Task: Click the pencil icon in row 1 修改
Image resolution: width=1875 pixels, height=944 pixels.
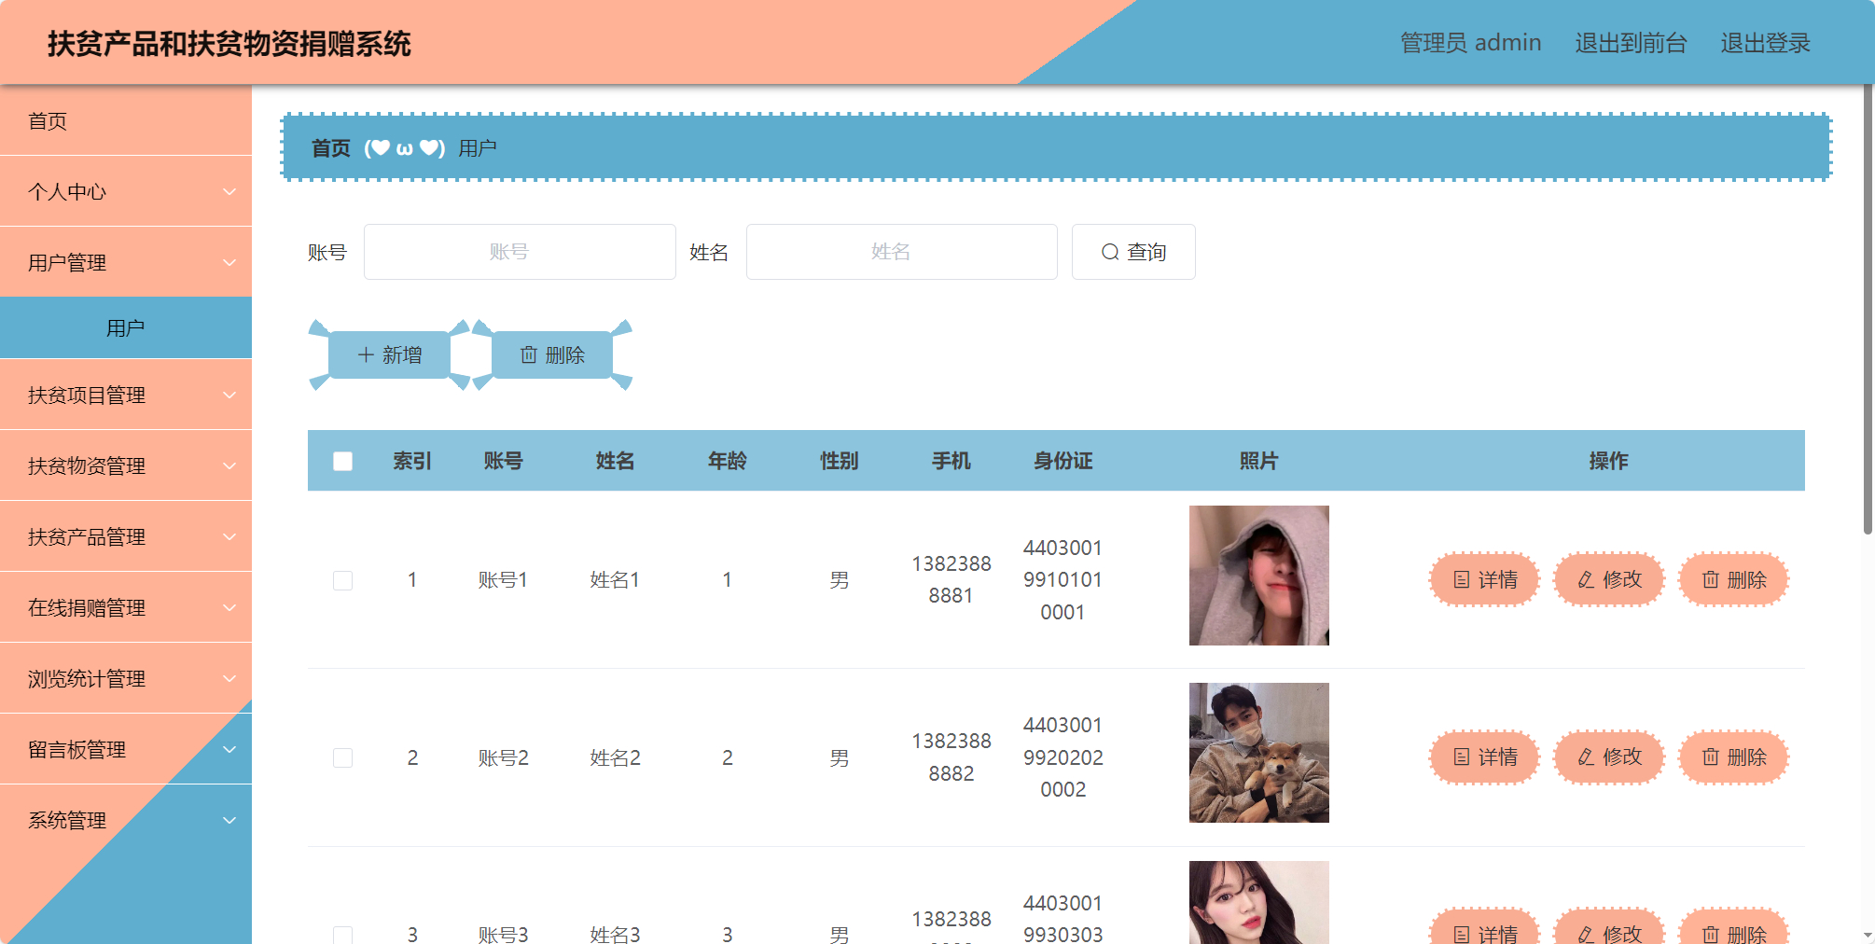Action: pos(1586,580)
